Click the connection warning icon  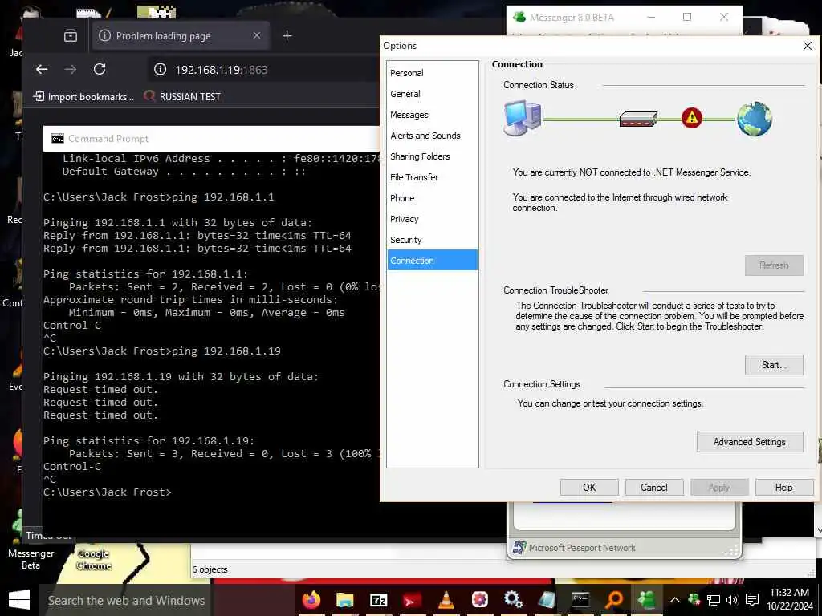[691, 118]
